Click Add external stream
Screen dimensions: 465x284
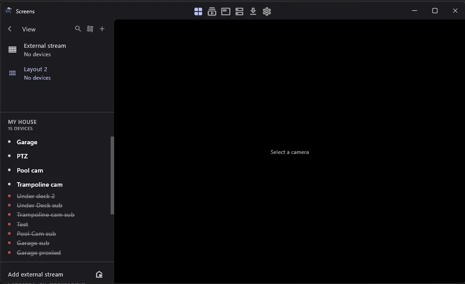(x=35, y=274)
